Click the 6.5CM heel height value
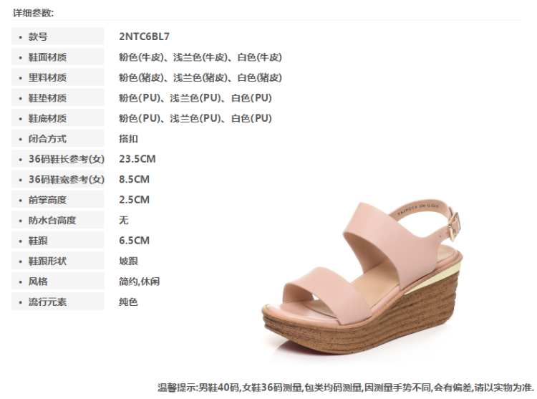The height and width of the screenshot is (399, 537). pyautogui.click(x=135, y=241)
